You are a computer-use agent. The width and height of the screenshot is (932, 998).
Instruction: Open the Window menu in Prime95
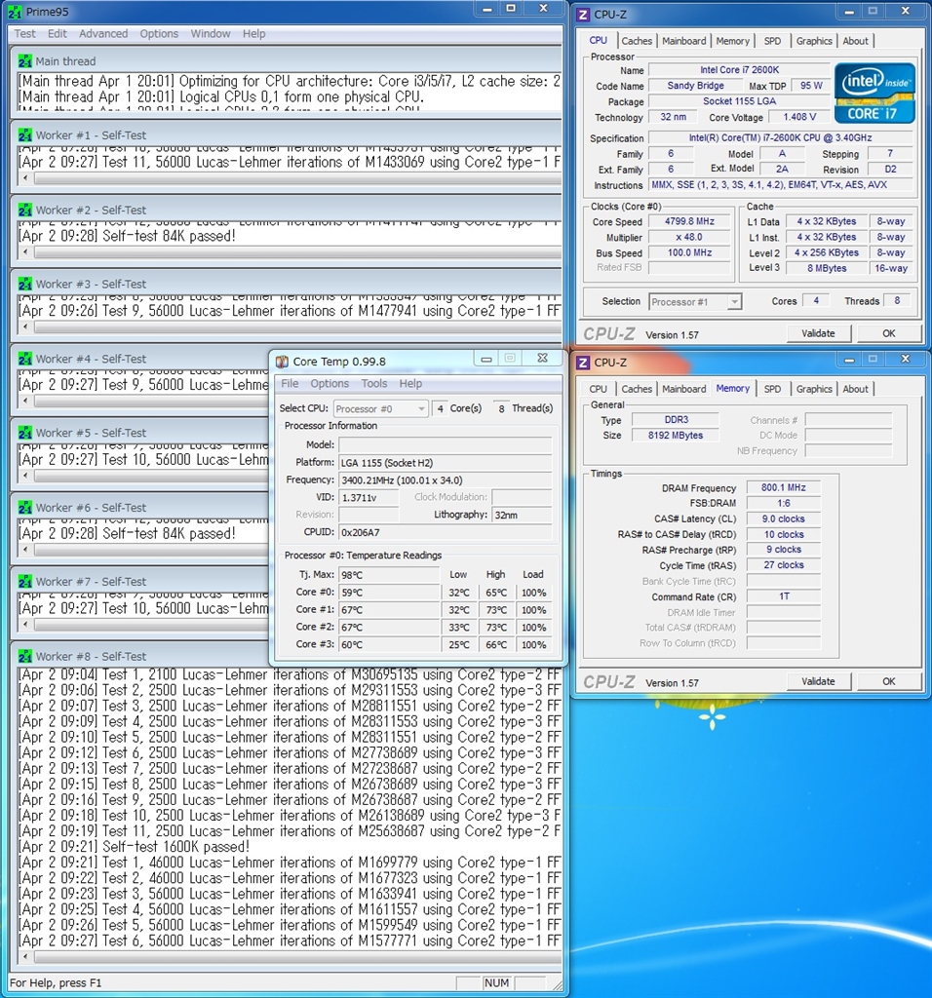coord(211,34)
